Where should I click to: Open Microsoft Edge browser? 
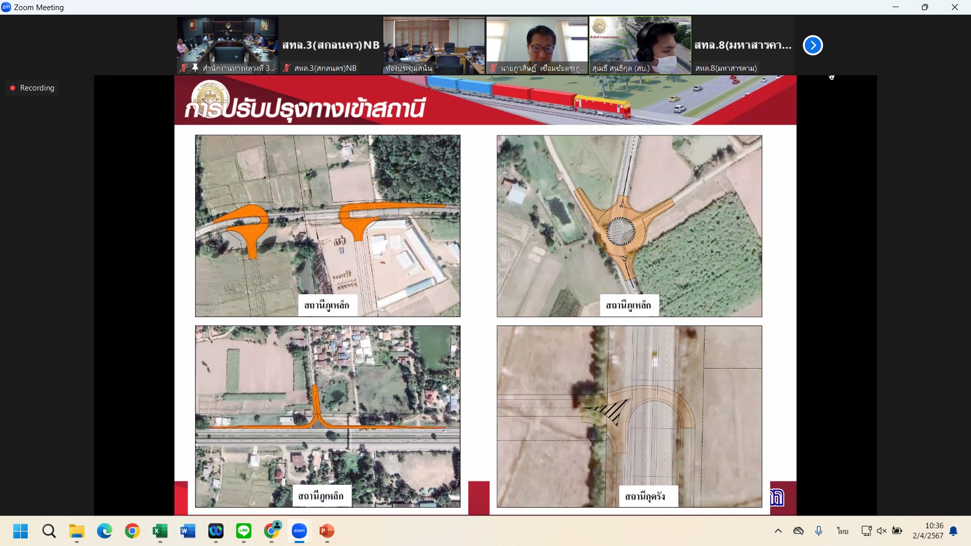105,531
